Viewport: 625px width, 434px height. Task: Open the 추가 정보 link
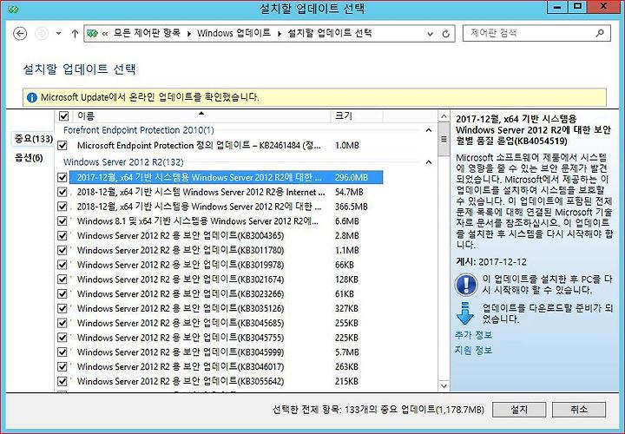[473, 335]
